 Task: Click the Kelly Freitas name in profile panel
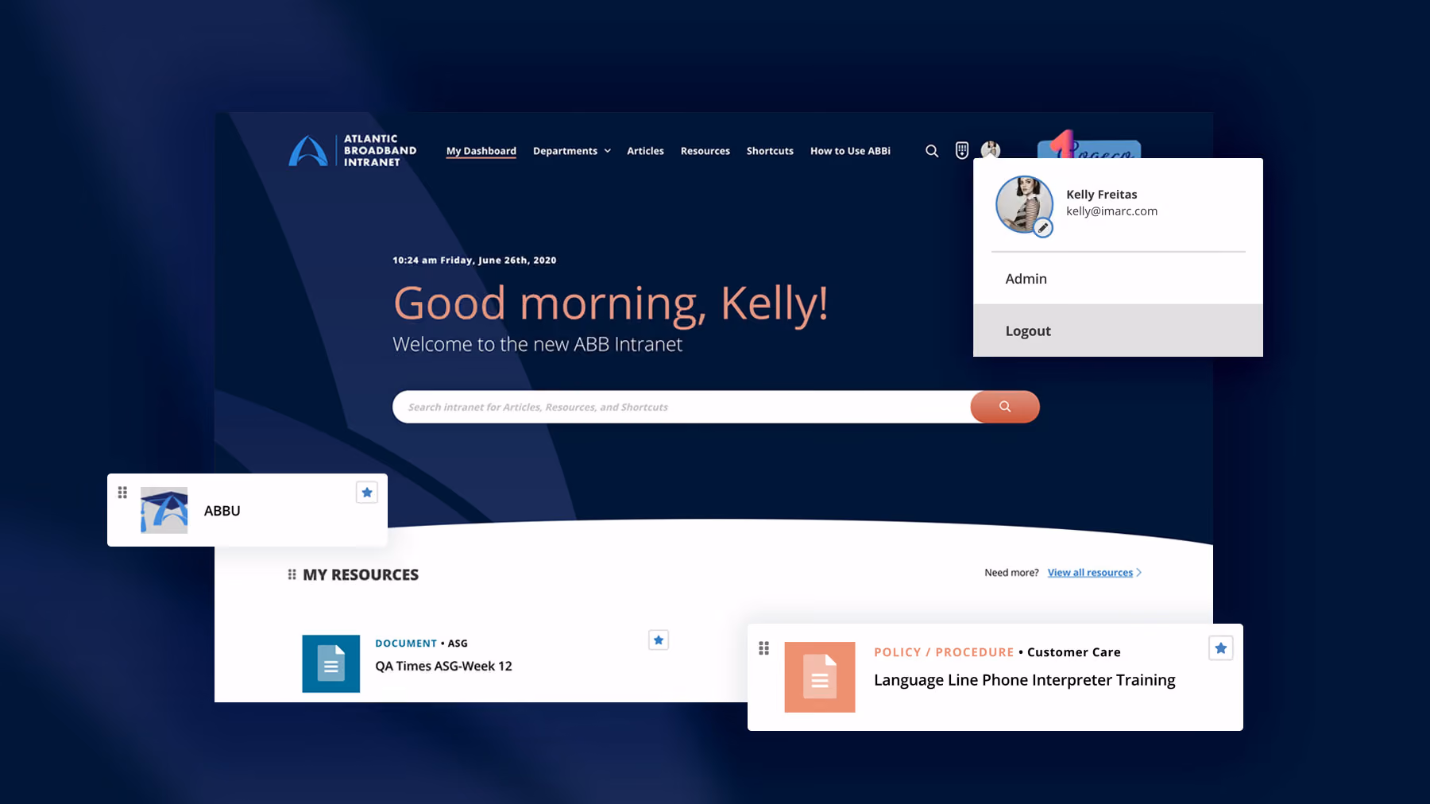1101,195
